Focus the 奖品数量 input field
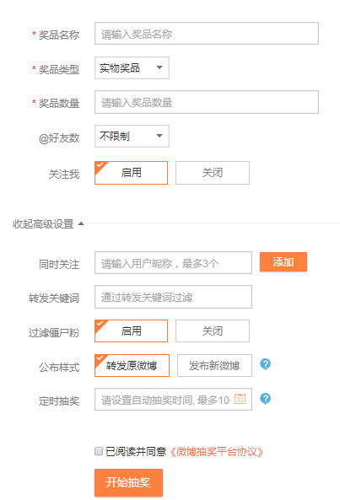Screen dimensions: 340x500 click(x=207, y=102)
